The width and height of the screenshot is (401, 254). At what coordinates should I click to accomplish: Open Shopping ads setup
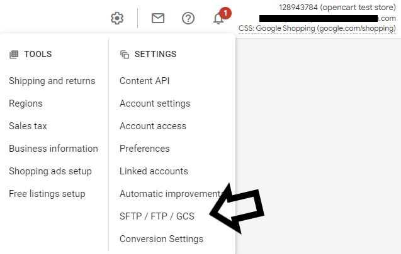coord(50,171)
